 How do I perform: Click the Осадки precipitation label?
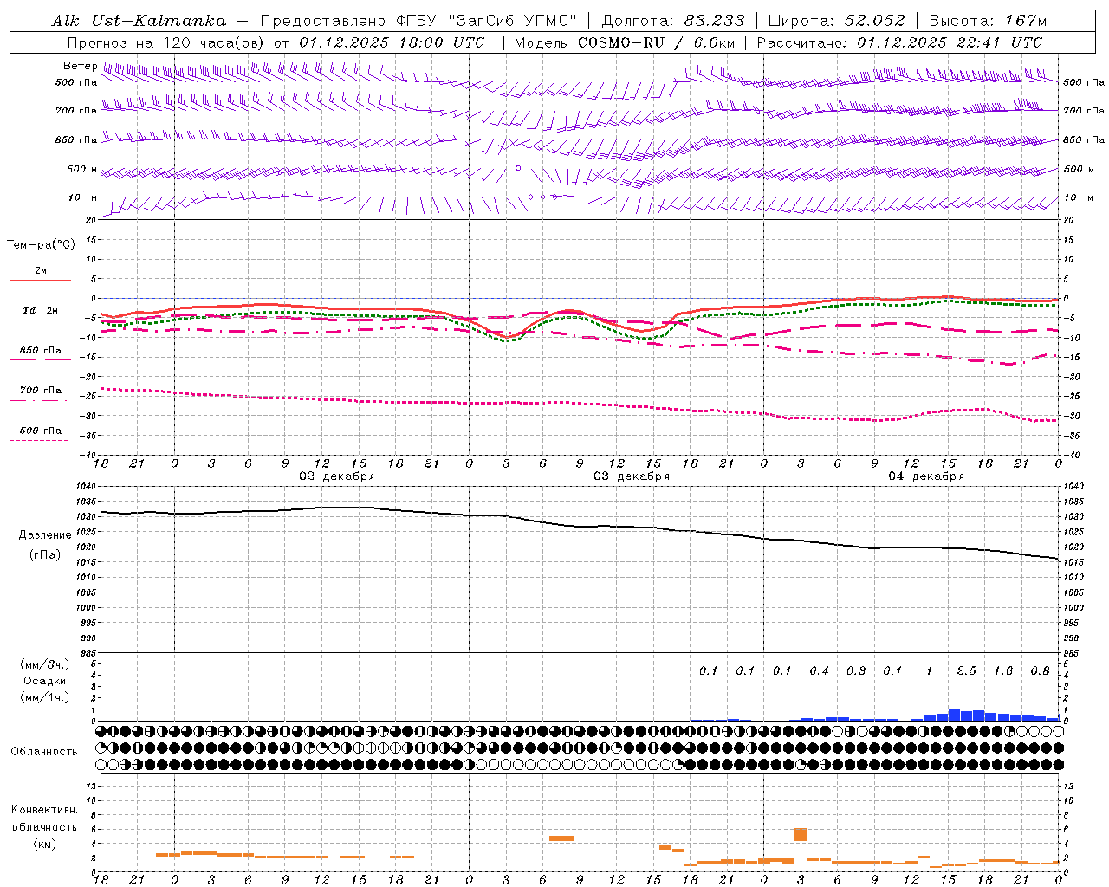[44, 681]
